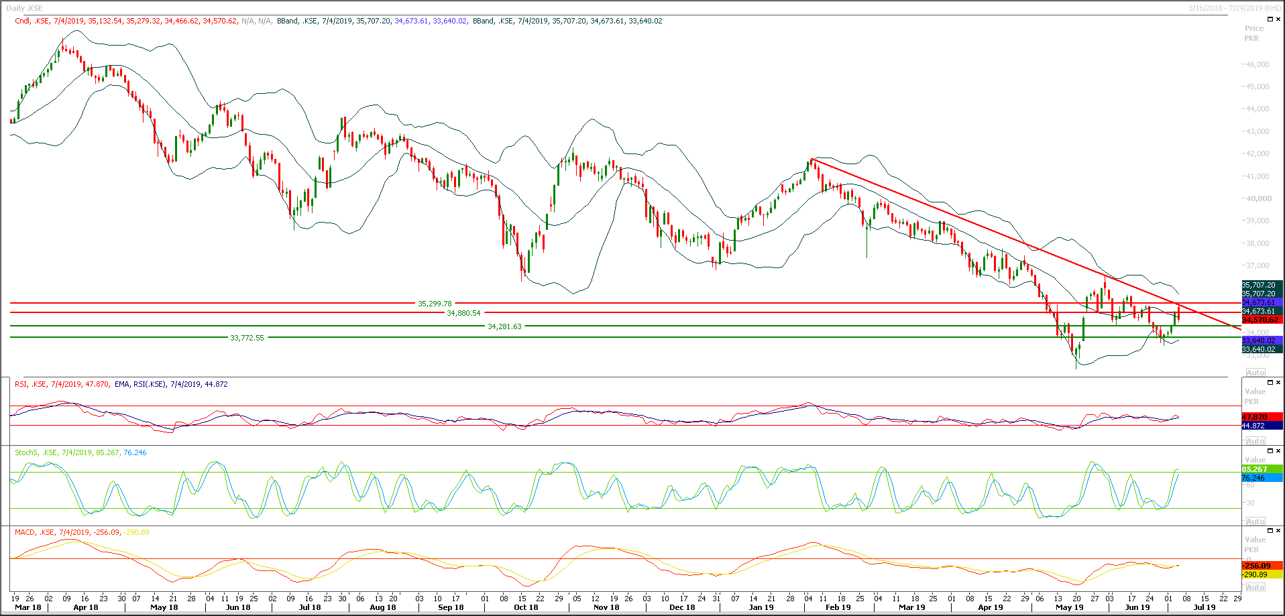Toggle Auto scaling on the RSI axis
1285x616 pixels.
coord(1255,440)
